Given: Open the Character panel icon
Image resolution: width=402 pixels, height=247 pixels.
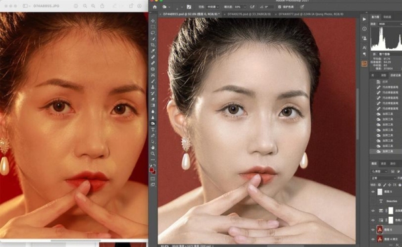Looking at the screenshot, I should (364, 48).
